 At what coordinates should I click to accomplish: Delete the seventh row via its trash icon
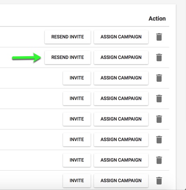(x=159, y=160)
